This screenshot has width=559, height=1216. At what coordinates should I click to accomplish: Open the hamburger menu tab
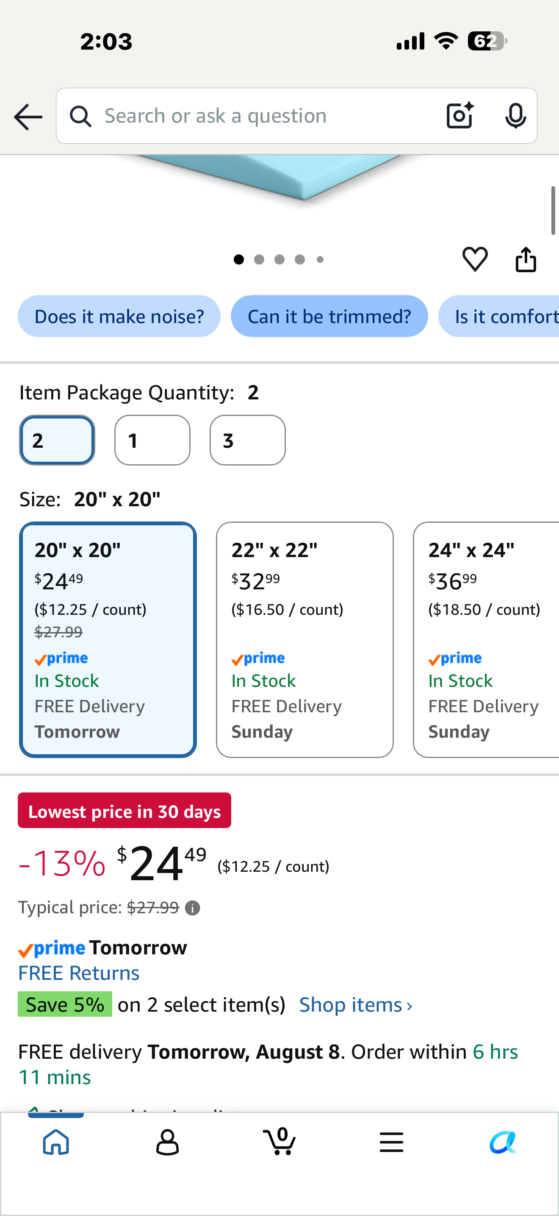point(391,1142)
